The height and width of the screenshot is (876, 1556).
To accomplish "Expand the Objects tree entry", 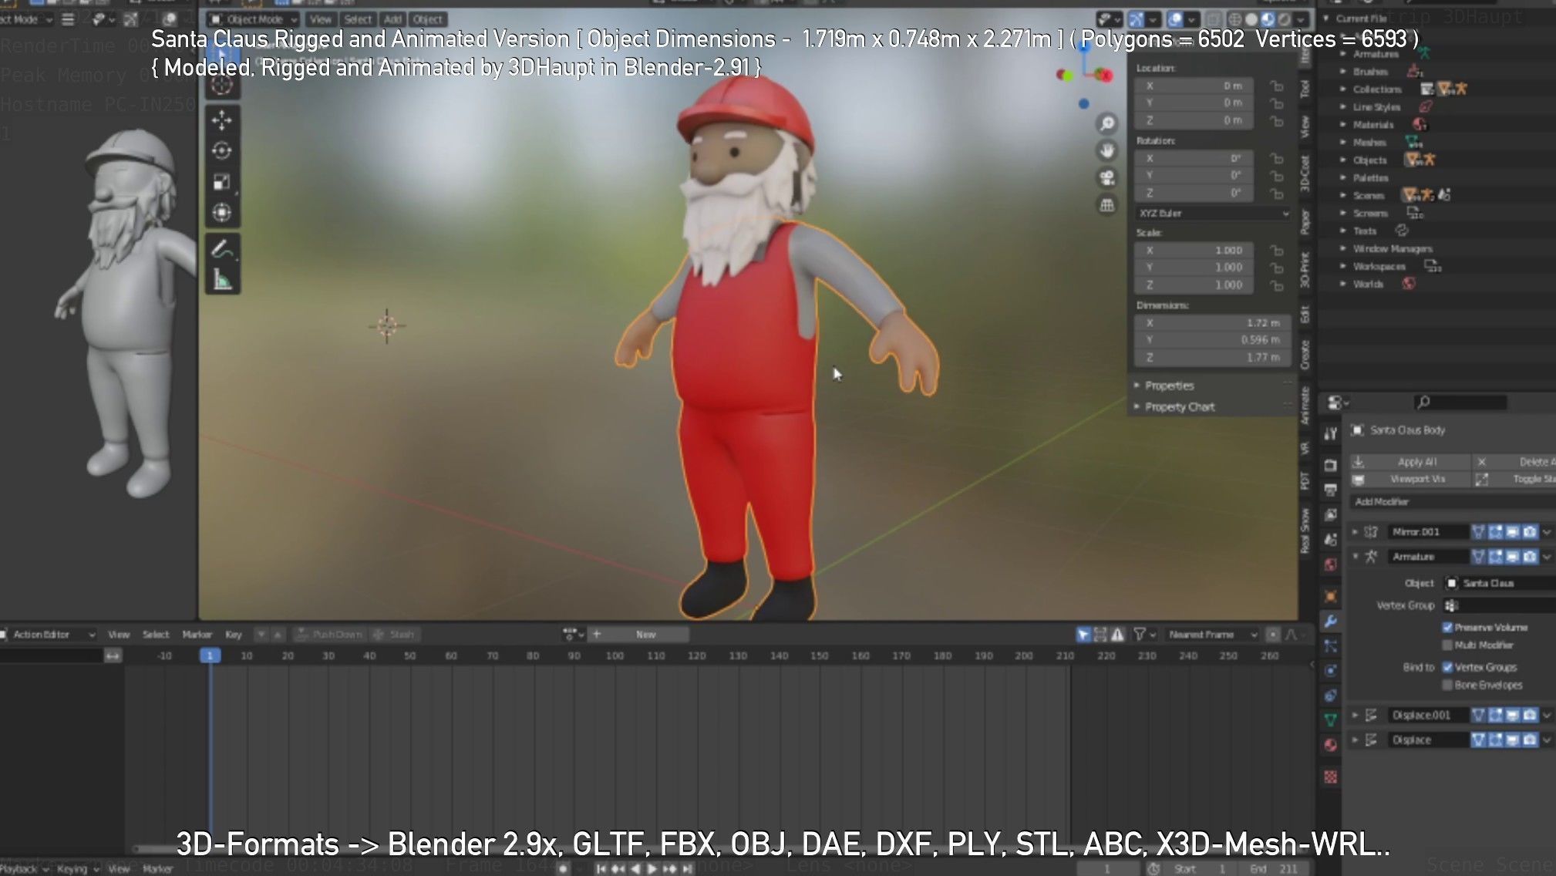I will pos(1343,160).
